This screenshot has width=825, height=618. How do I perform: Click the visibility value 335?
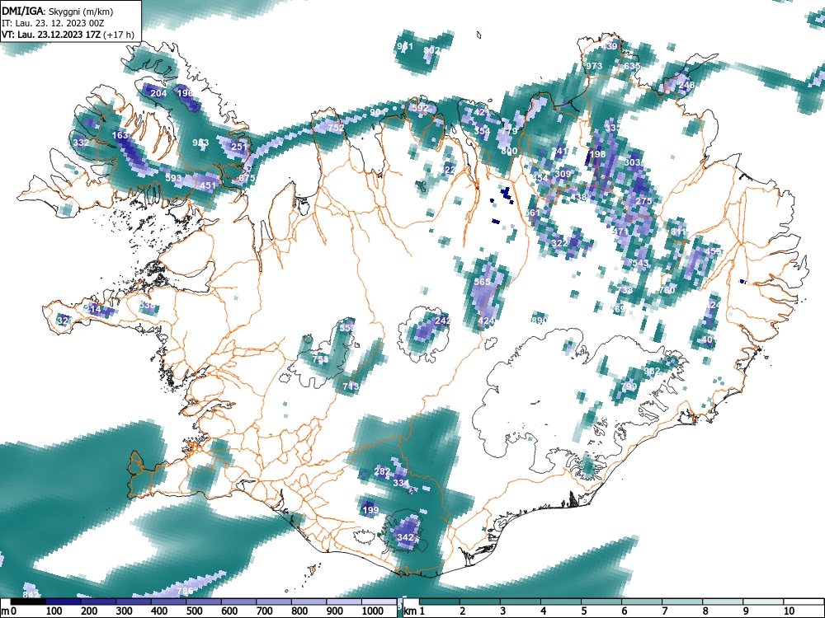(613, 128)
